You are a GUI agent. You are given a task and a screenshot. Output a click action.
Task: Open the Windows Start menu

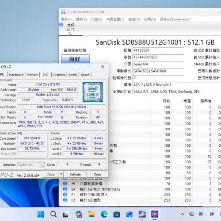tap(41, 214)
